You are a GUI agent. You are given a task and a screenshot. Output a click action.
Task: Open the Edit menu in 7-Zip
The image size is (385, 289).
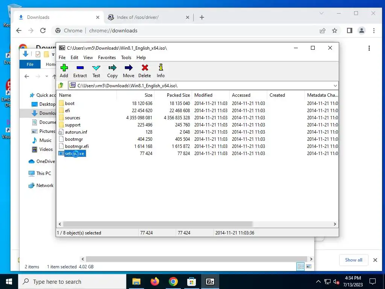pyautogui.click(x=74, y=58)
